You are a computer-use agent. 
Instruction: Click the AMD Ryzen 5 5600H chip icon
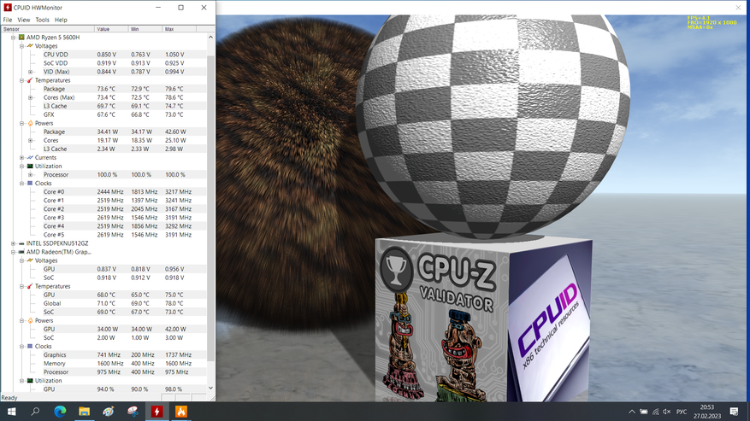(x=21, y=38)
